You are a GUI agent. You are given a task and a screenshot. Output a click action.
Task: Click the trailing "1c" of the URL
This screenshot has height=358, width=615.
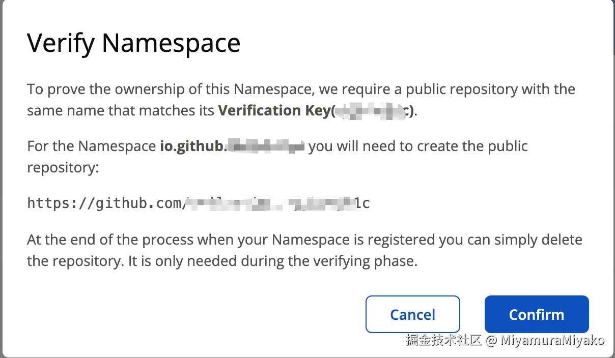pos(362,203)
